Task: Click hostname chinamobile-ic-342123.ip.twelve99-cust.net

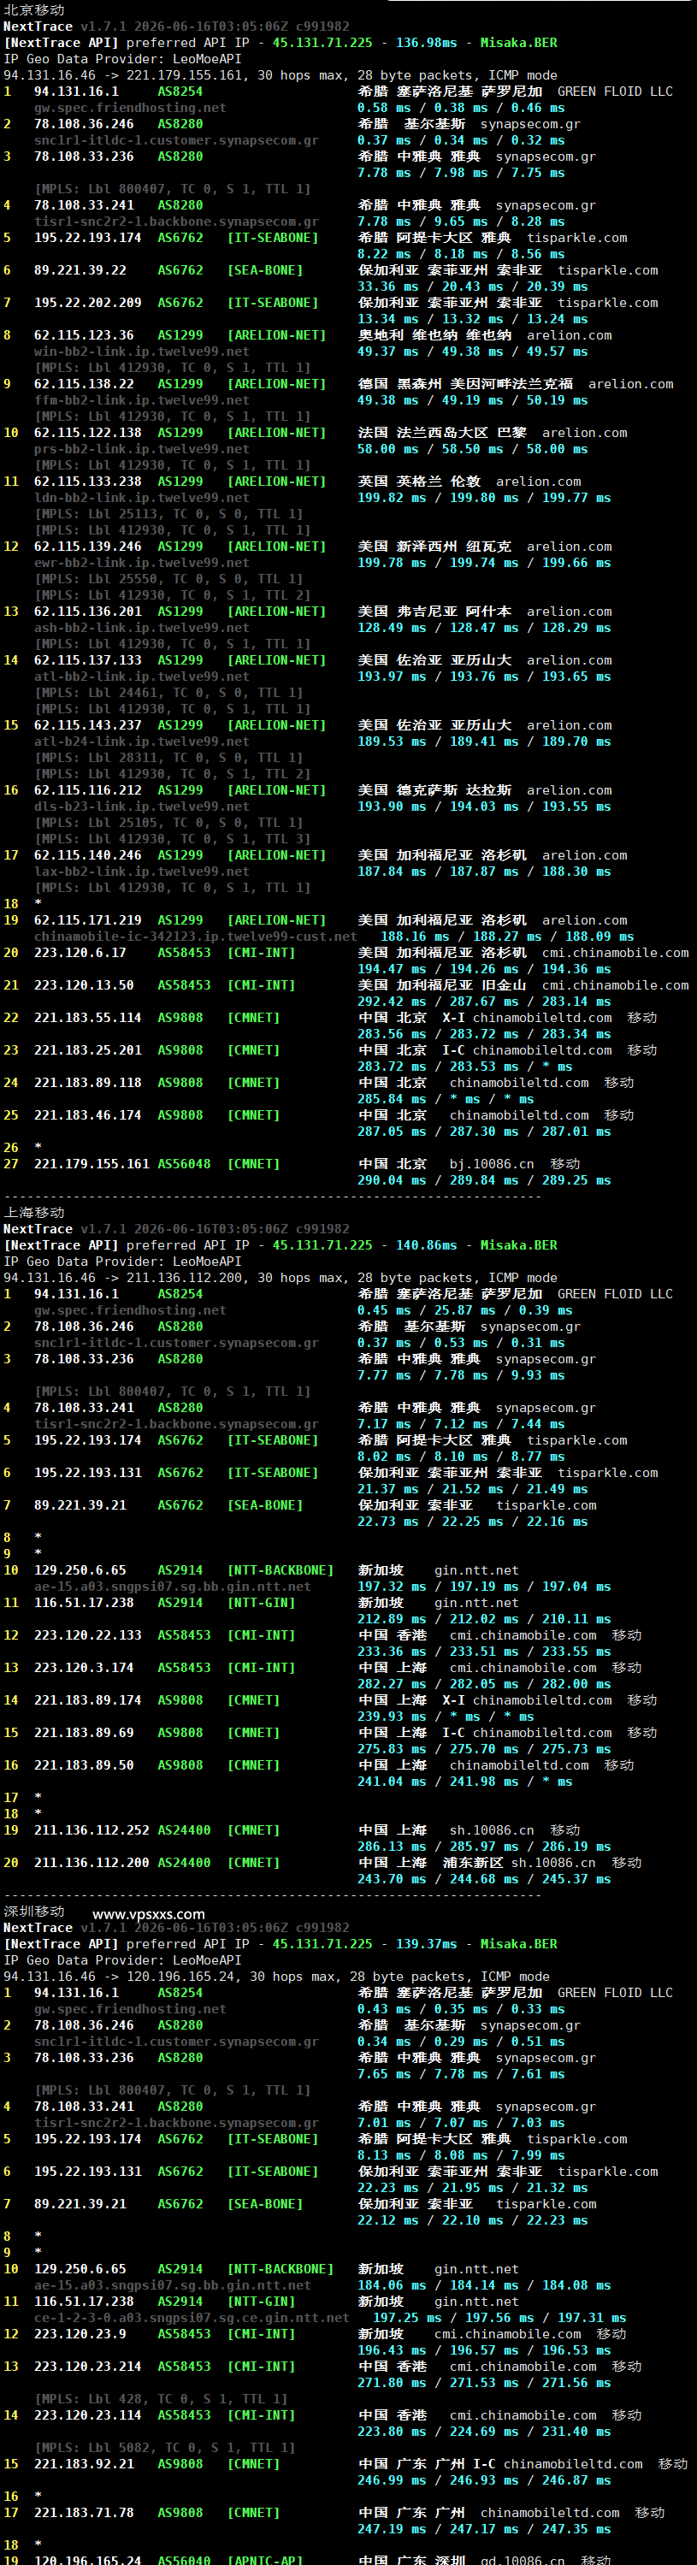Action: coord(195,937)
